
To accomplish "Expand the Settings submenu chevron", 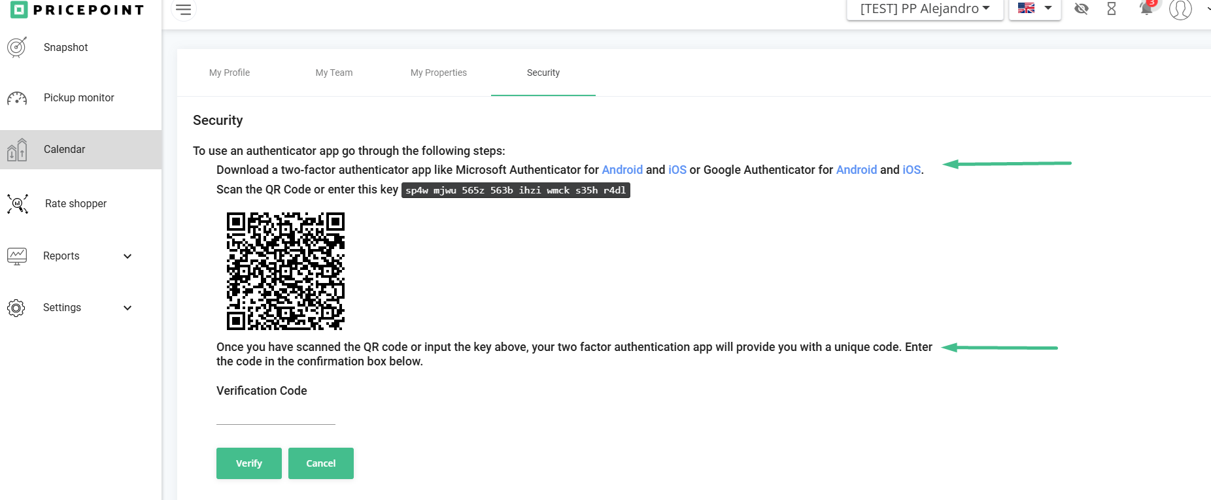I will [128, 308].
